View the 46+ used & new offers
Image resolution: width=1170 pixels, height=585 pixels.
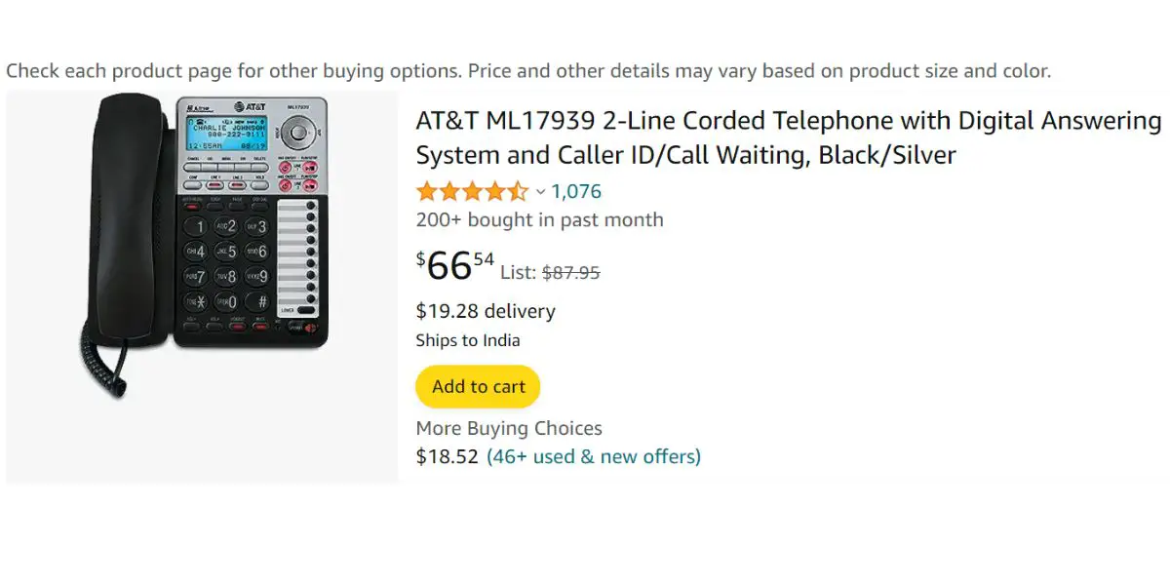point(594,456)
